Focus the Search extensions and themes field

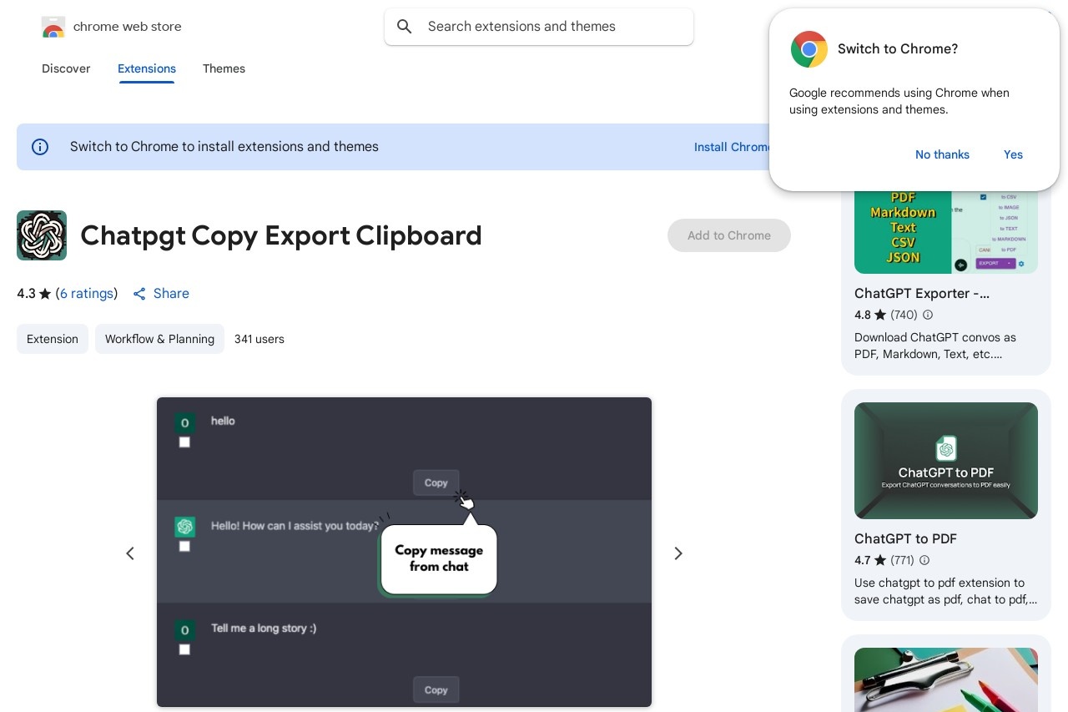pos(539,27)
